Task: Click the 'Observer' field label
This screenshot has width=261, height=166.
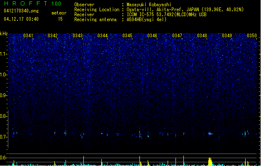Action: (84, 5)
